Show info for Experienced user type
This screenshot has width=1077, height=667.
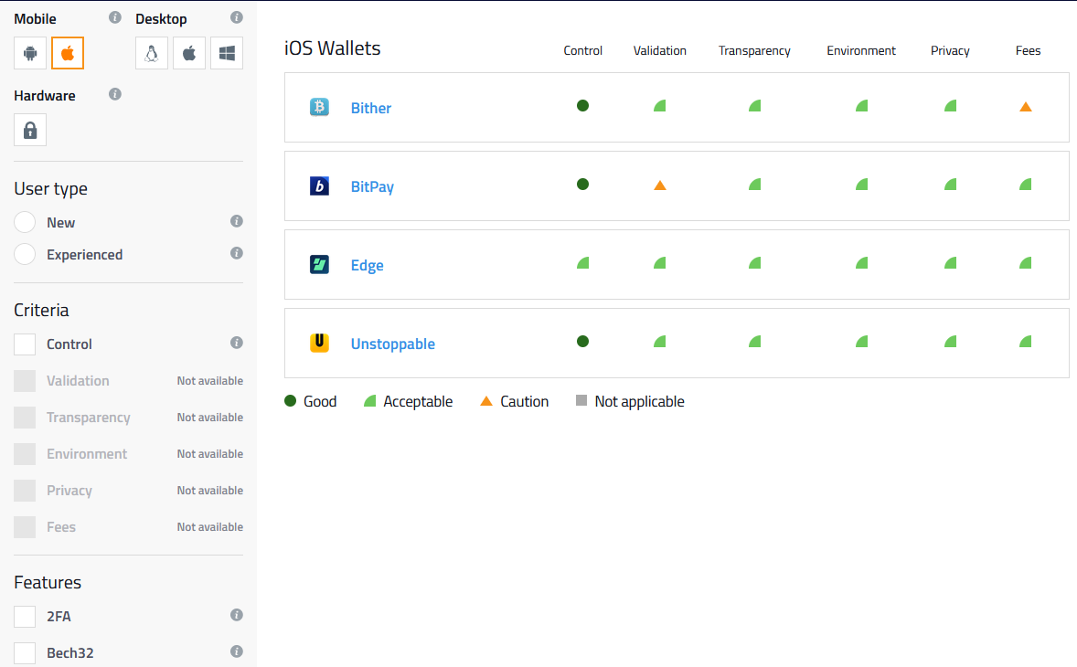(236, 253)
